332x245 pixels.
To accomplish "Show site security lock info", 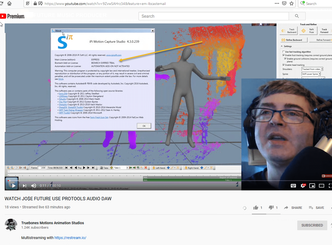I will tap(35, 4).
